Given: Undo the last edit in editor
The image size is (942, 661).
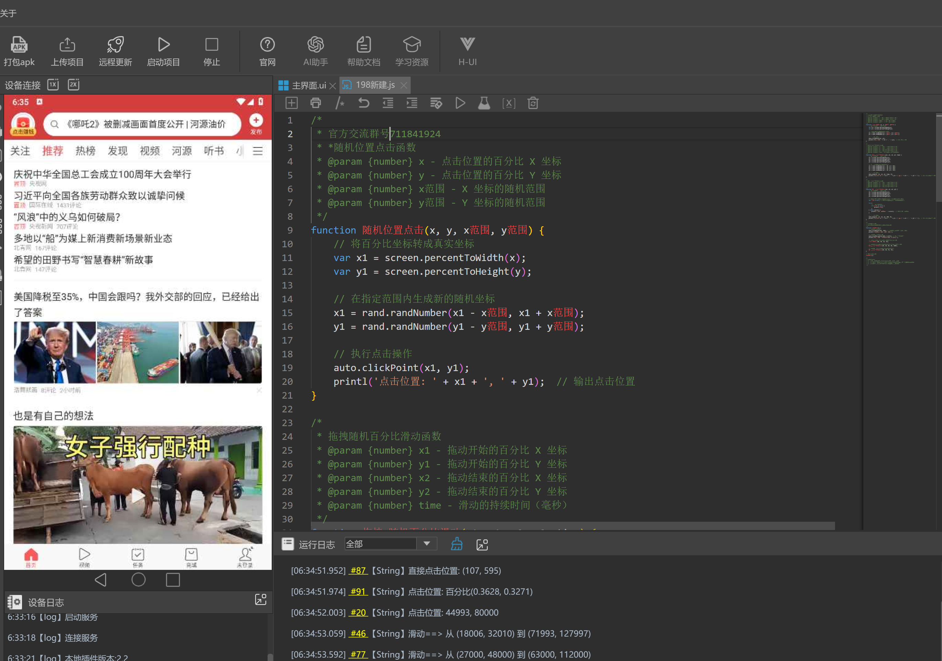Looking at the screenshot, I should [x=364, y=103].
